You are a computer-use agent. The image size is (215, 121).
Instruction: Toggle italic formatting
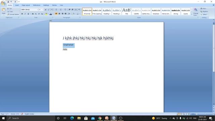pos(25,14)
